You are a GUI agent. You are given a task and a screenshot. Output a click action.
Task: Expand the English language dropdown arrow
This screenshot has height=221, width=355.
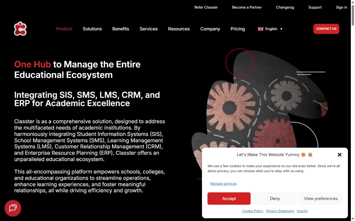coord(281,29)
